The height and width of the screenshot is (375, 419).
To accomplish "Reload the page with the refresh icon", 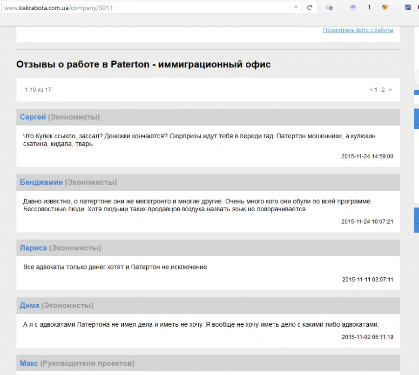I will (x=310, y=7).
